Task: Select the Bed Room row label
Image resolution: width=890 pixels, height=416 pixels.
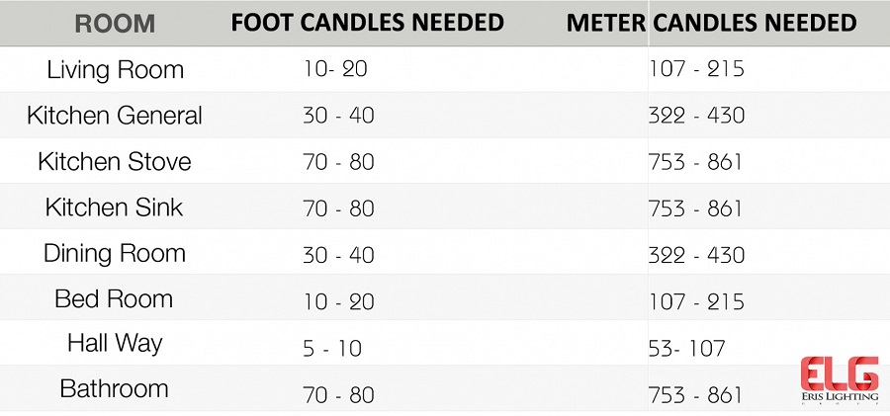Action: click(x=114, y=298)
